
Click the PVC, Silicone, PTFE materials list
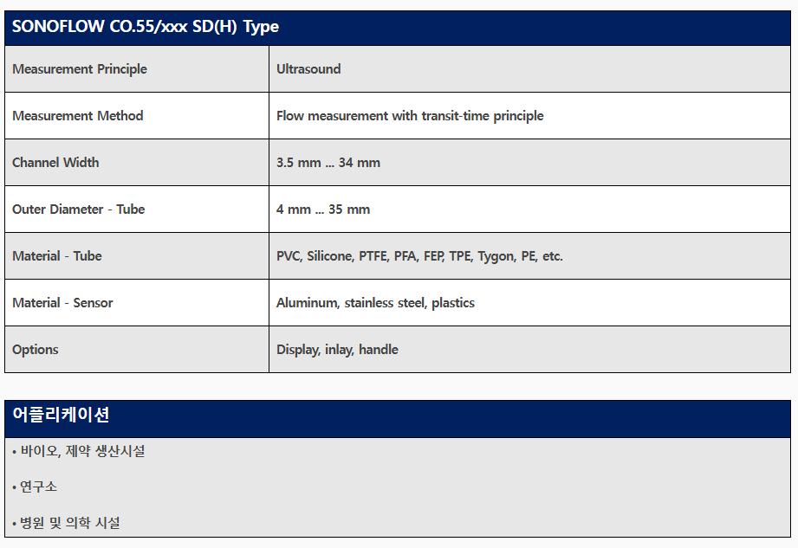[419, 256]
